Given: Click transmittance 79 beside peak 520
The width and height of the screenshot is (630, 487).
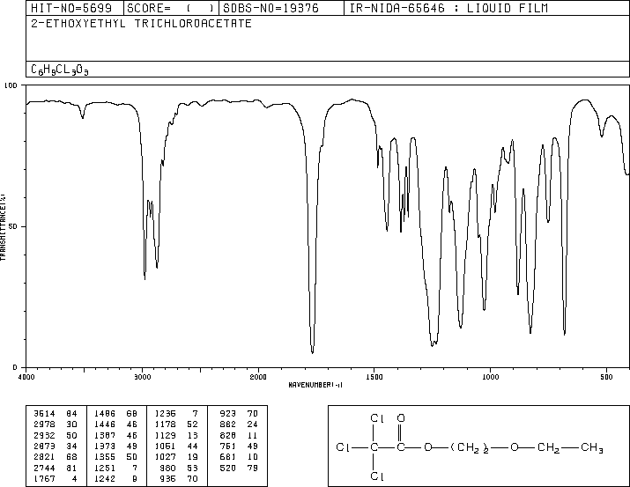Looking at the screenshot, I should [x=253, y=468].
